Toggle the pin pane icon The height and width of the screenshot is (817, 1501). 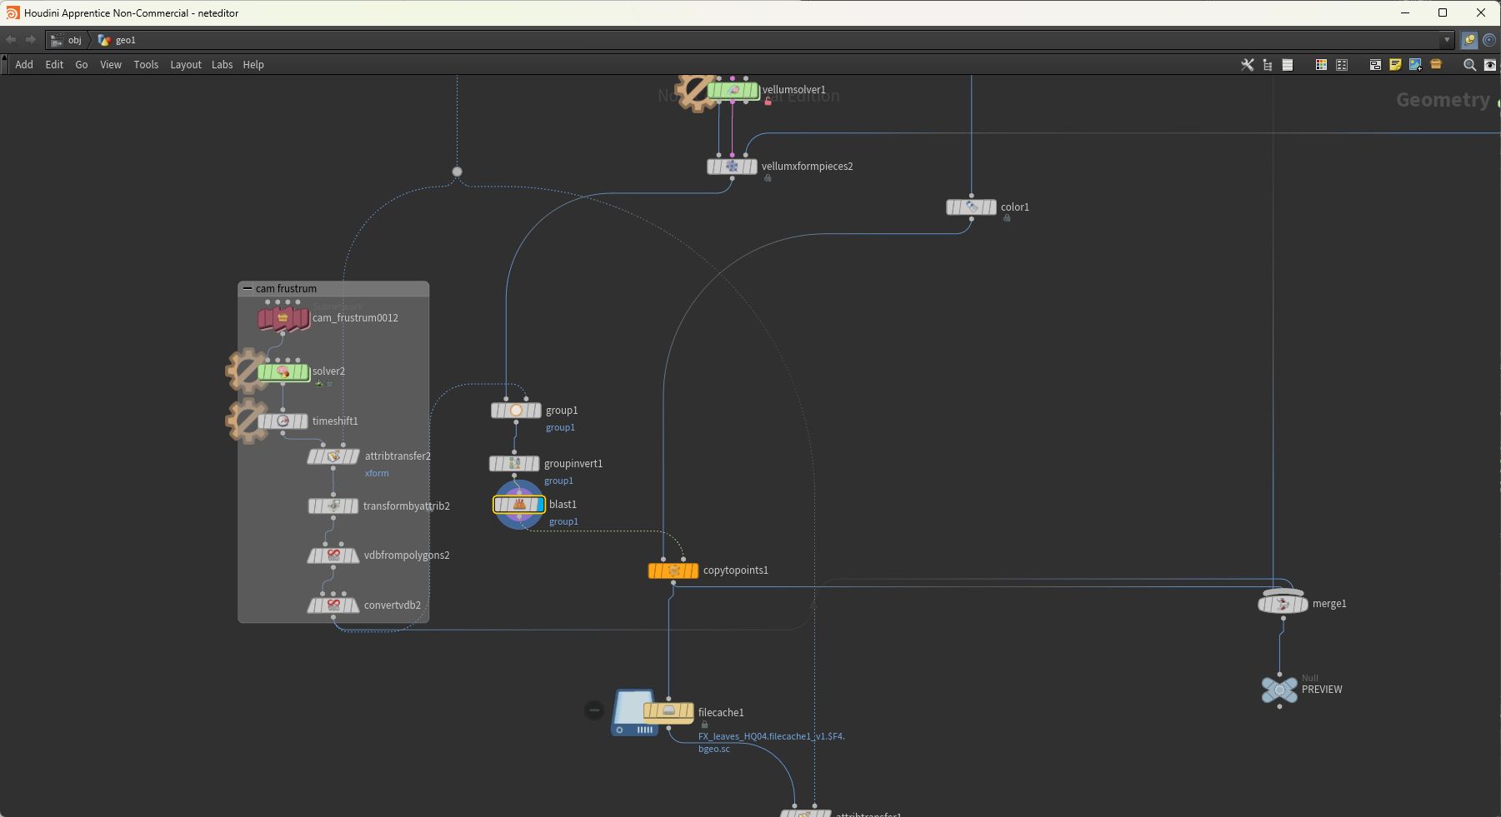1469,40
